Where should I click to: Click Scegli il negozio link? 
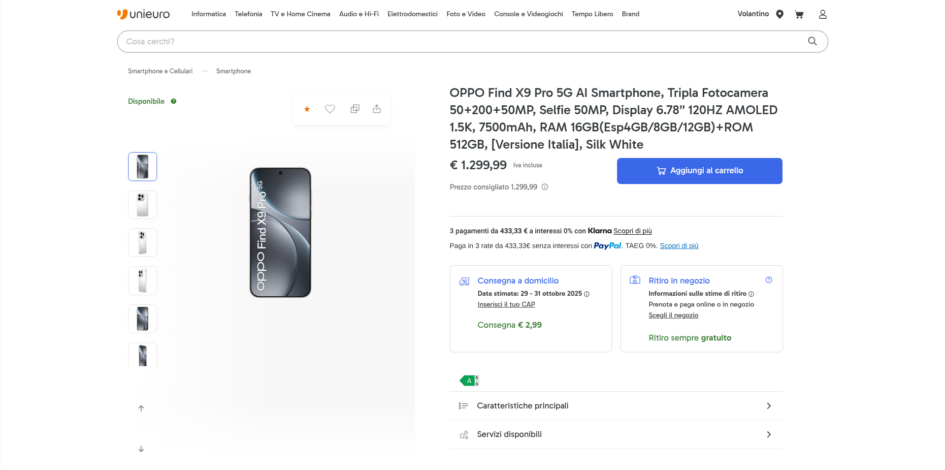coord(673,315)
